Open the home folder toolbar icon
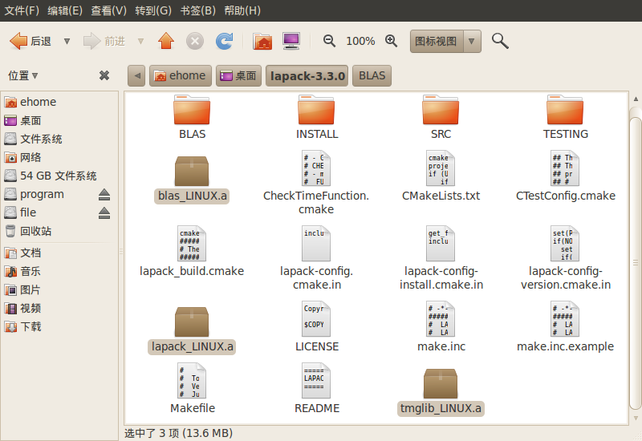The height and width of the screenshot is (441, 642). (262, 41)
